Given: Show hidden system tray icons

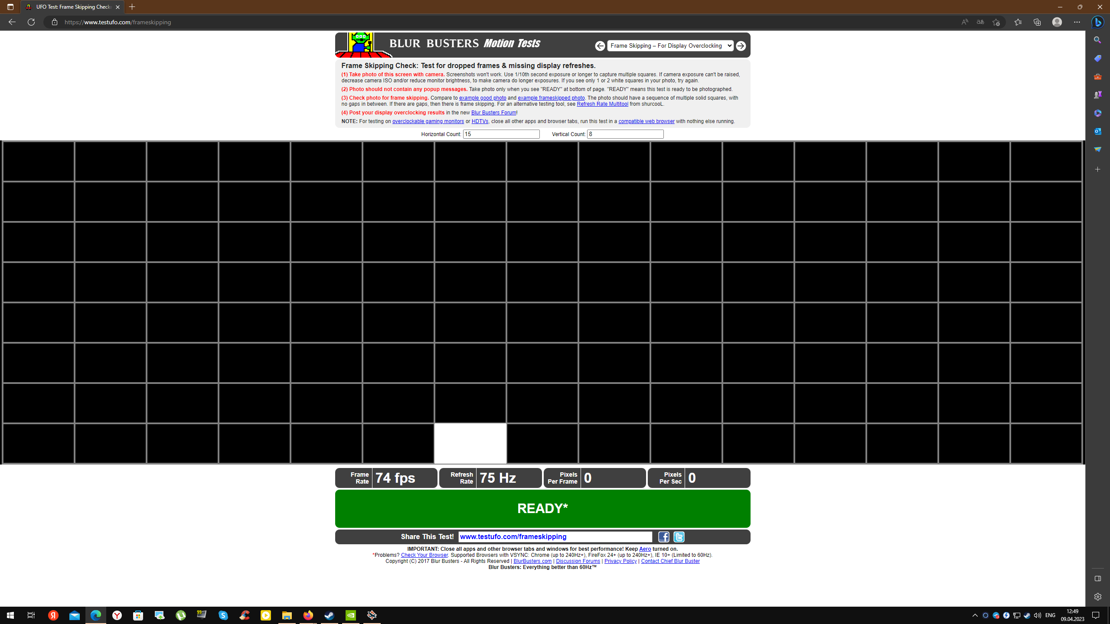Looking at the screenshot, I should pyautogui.click(x=975, y=615).
